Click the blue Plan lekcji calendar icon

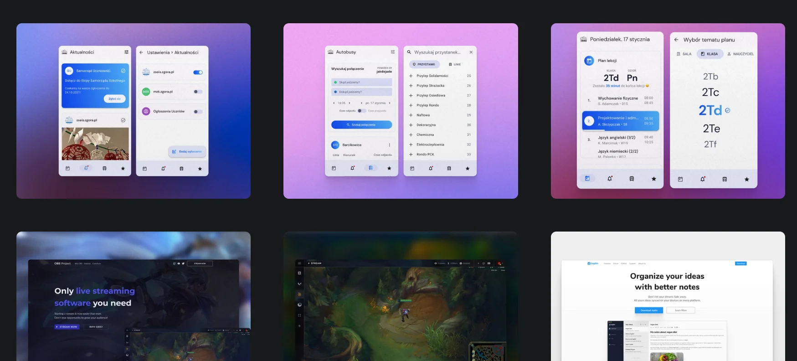(x=589, y=61)
